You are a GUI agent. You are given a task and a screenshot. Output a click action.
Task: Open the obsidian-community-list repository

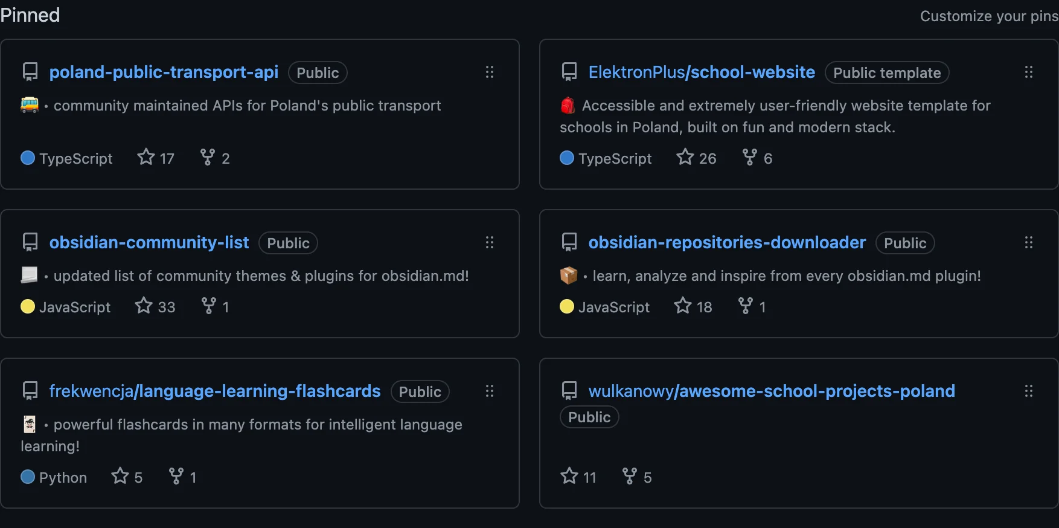pos(149,243)
